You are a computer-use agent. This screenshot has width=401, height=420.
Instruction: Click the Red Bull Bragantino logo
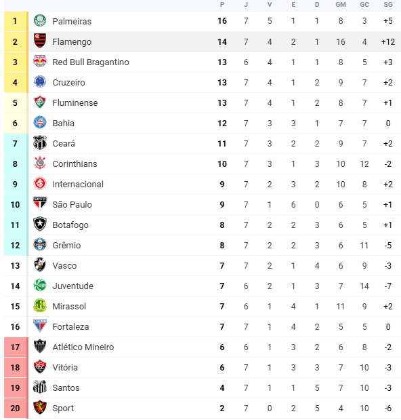(x=40, y=61)
